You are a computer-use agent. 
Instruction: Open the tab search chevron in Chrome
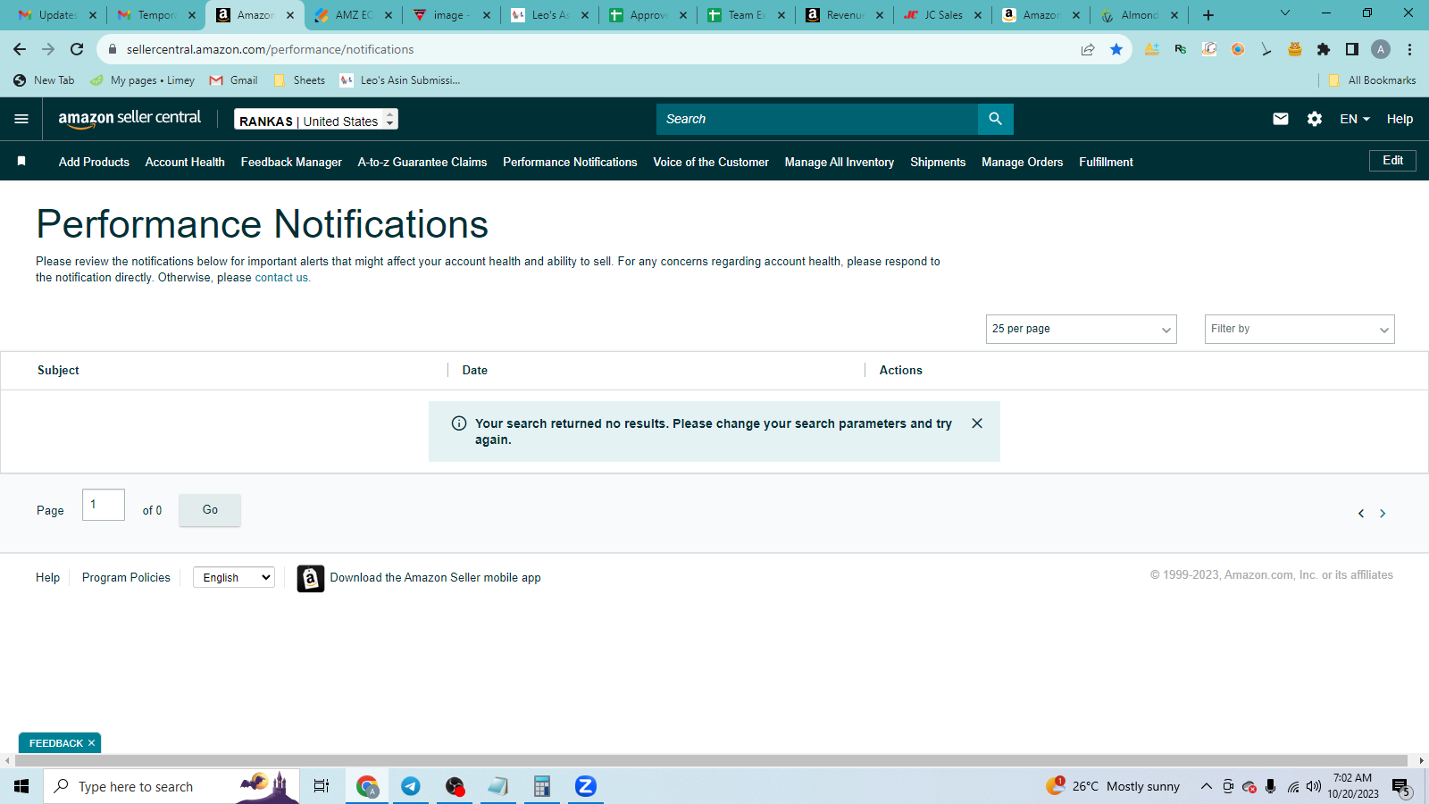click(x=1285, y=13)
